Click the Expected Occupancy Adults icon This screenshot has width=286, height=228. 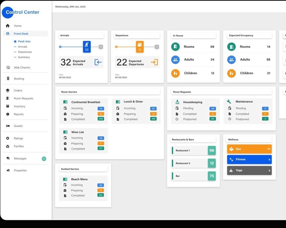(231, 60)
